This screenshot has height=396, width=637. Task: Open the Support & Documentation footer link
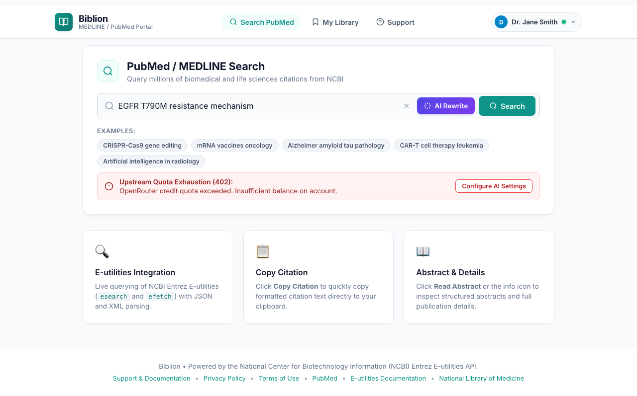(x=152, y=378)
